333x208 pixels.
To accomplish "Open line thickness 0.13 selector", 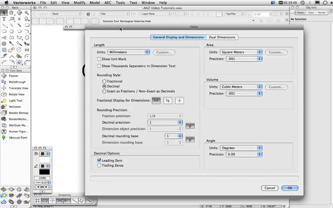I will point(42,183).
